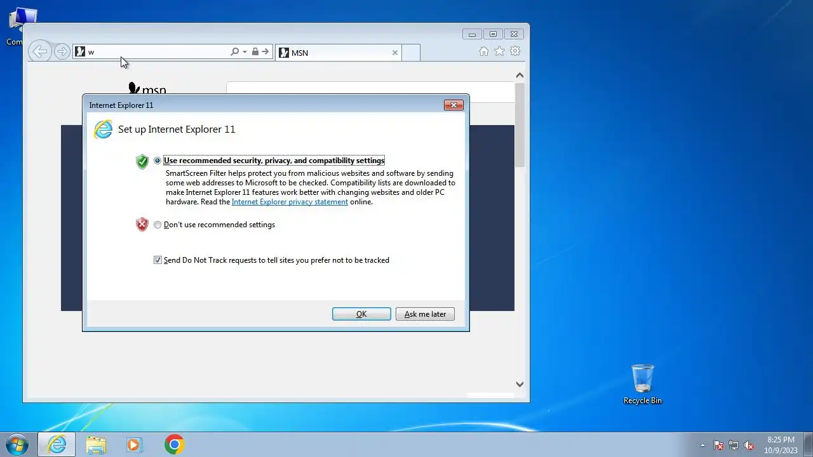Click the browser Forward arrow button
The image size is (813, 457).
click(x=62, y=51)
